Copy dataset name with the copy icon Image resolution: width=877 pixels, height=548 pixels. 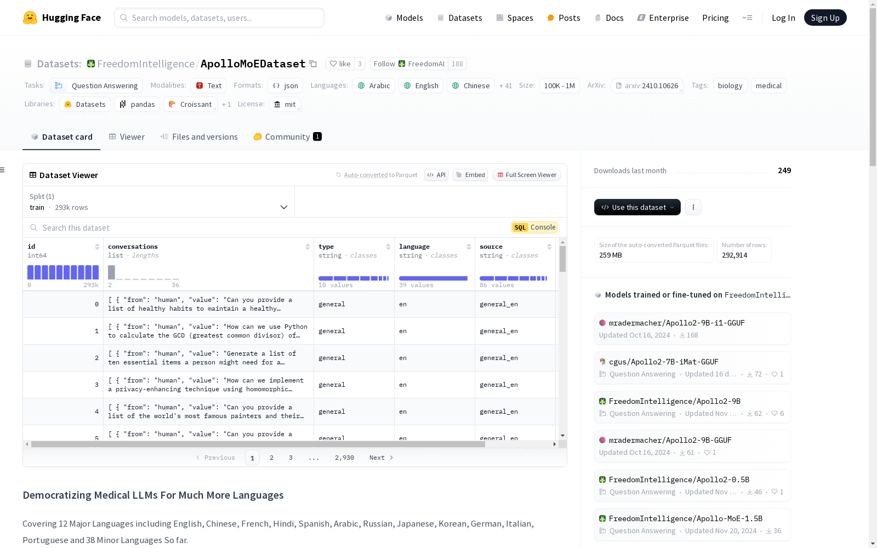[313, 64]
